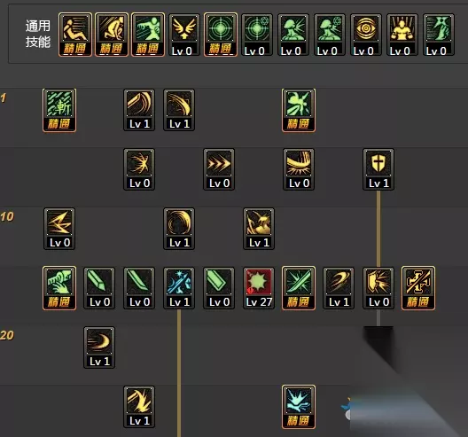Select the golden swirl vortex skill icon
The width and height of the screenshot is (468, 437).
[179, 229]
